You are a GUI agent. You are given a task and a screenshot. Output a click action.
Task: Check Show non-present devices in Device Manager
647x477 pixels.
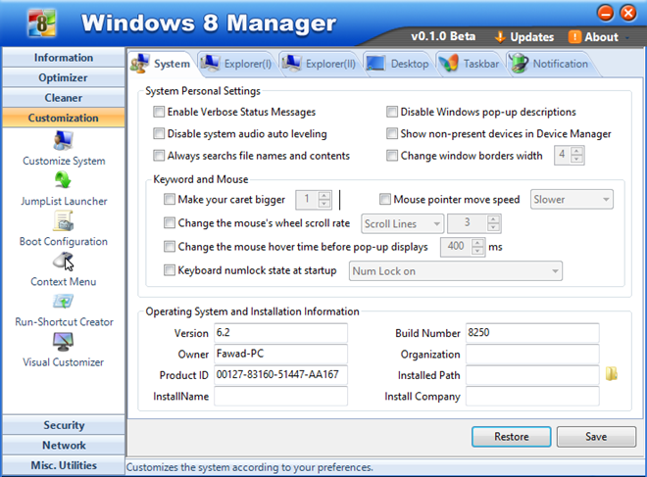coord(392,133)
